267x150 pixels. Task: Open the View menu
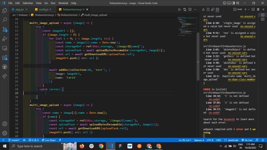39,3
